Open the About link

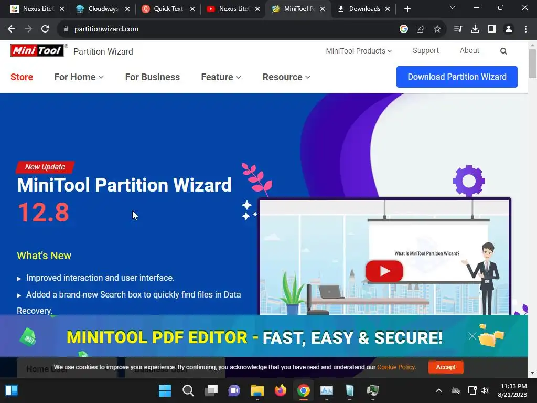tap(469, 51)
